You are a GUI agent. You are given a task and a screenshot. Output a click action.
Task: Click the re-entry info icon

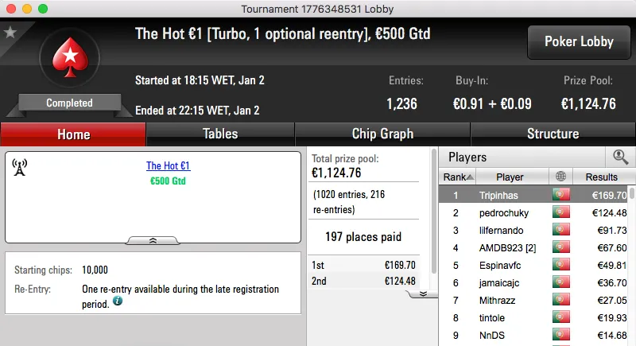click(118, 301)
